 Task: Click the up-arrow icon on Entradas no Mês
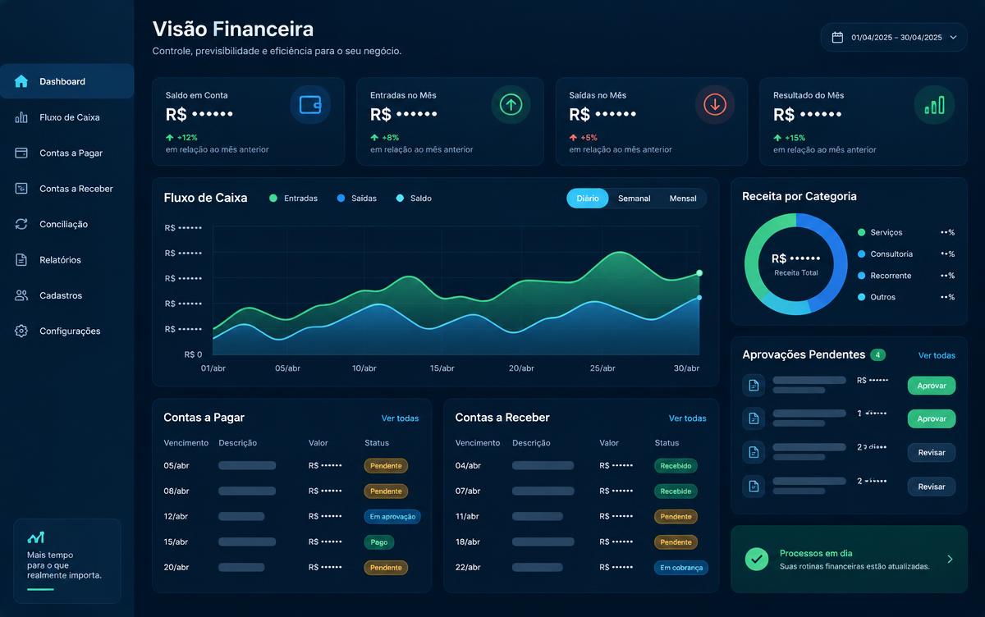511,104
